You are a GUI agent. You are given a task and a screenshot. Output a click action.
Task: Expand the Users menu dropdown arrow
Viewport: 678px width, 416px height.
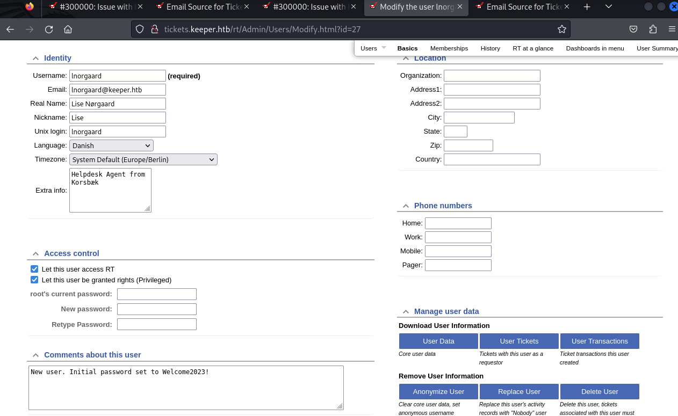coord(384,48)
